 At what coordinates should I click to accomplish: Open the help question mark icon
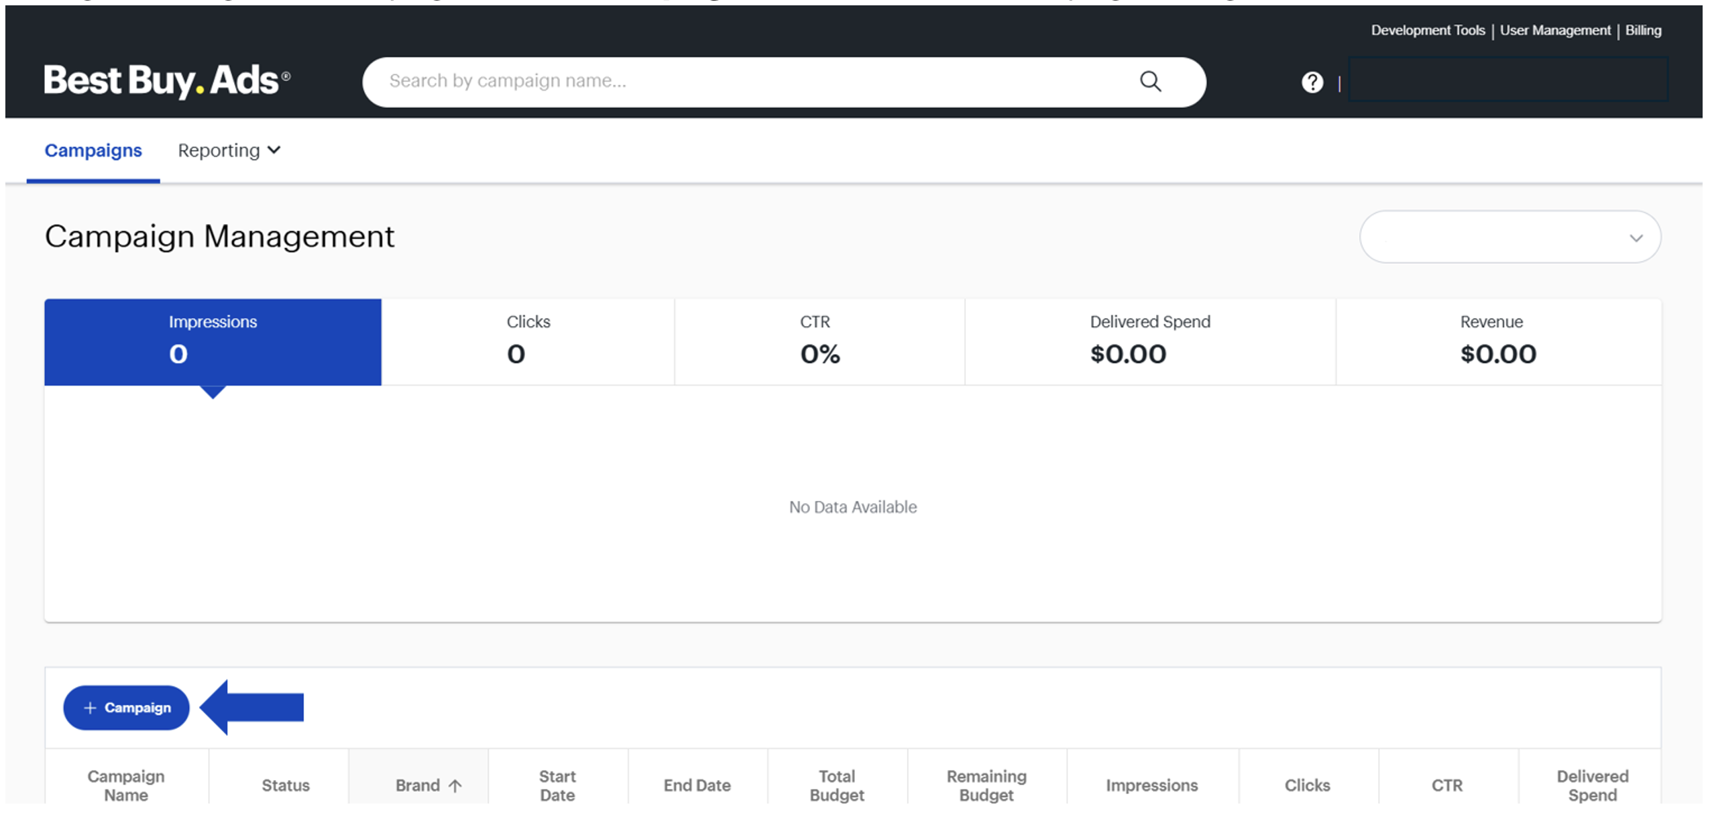tap(1311, 82)
